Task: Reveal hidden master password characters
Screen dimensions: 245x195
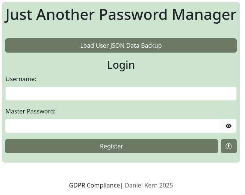Action: coord(228,126)
